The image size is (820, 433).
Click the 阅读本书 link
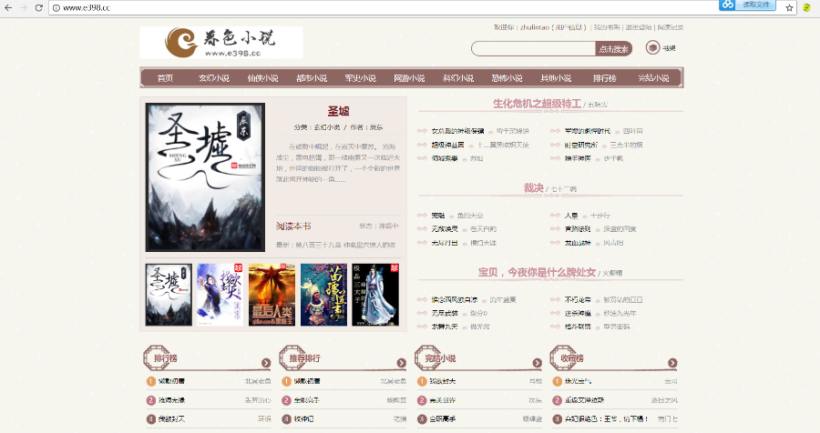(293, 227)
